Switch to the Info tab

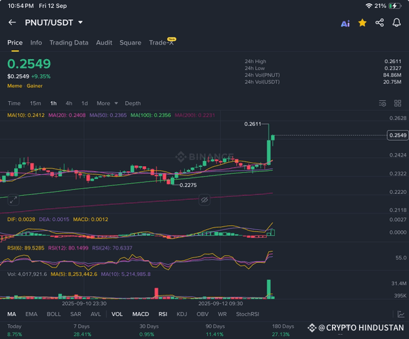click(x=36, y=43)
